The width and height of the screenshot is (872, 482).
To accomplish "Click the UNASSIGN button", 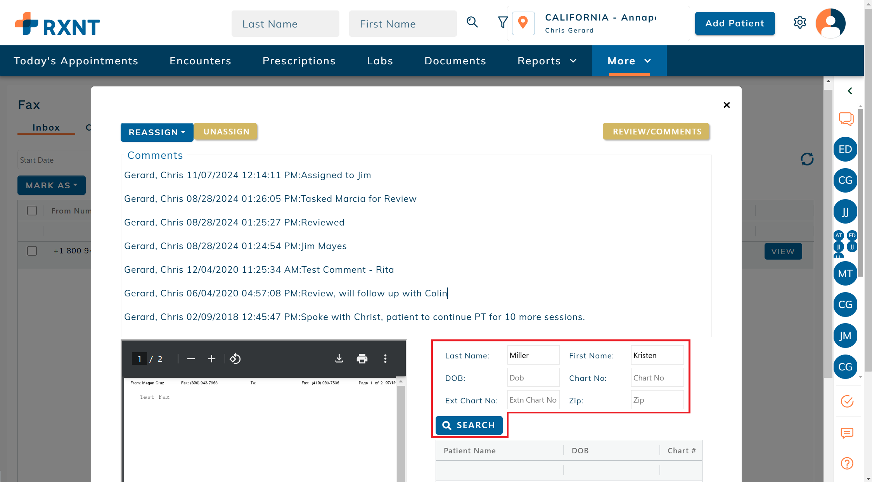I will [226, 132].
